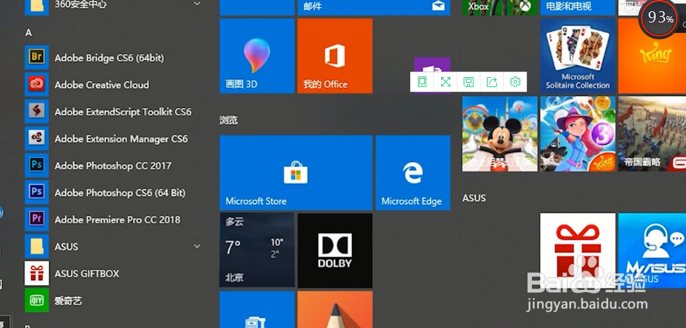Open the DOLBY tile
Image resolution: width=686 pixels, height=328 pixels.
[x=335, y=250]
